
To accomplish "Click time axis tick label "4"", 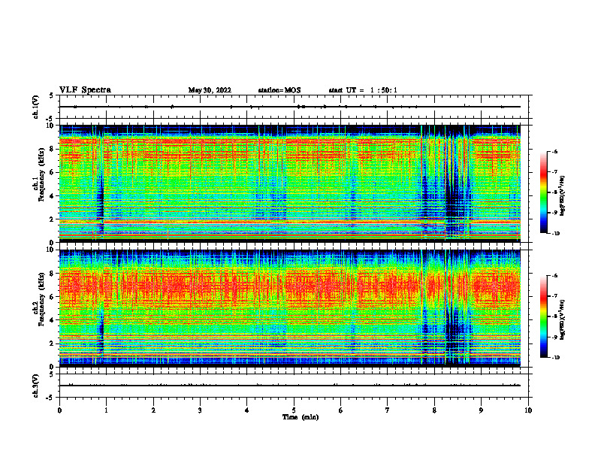I will (x=247, y=410).
